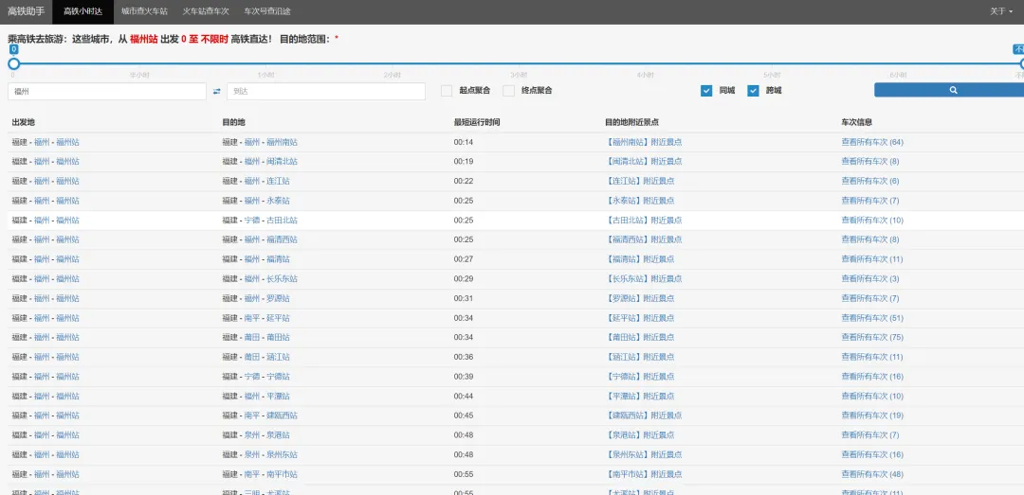Click 福州站 origin link in 福州南站 row
1024x495 pixels.
point(68,142)
